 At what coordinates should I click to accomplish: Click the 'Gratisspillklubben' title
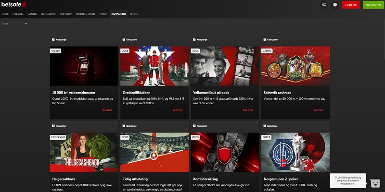[x=137, y=93]
